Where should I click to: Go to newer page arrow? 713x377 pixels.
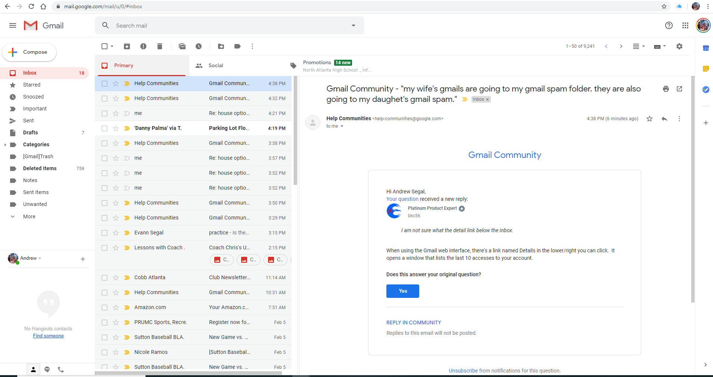click(x=606, y=46)
